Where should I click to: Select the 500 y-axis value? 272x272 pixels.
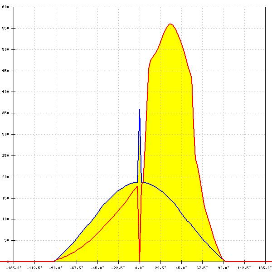5,49
